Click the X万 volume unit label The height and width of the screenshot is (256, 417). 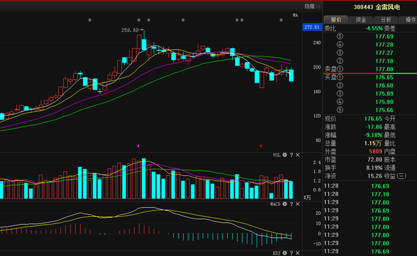[307, 198]
